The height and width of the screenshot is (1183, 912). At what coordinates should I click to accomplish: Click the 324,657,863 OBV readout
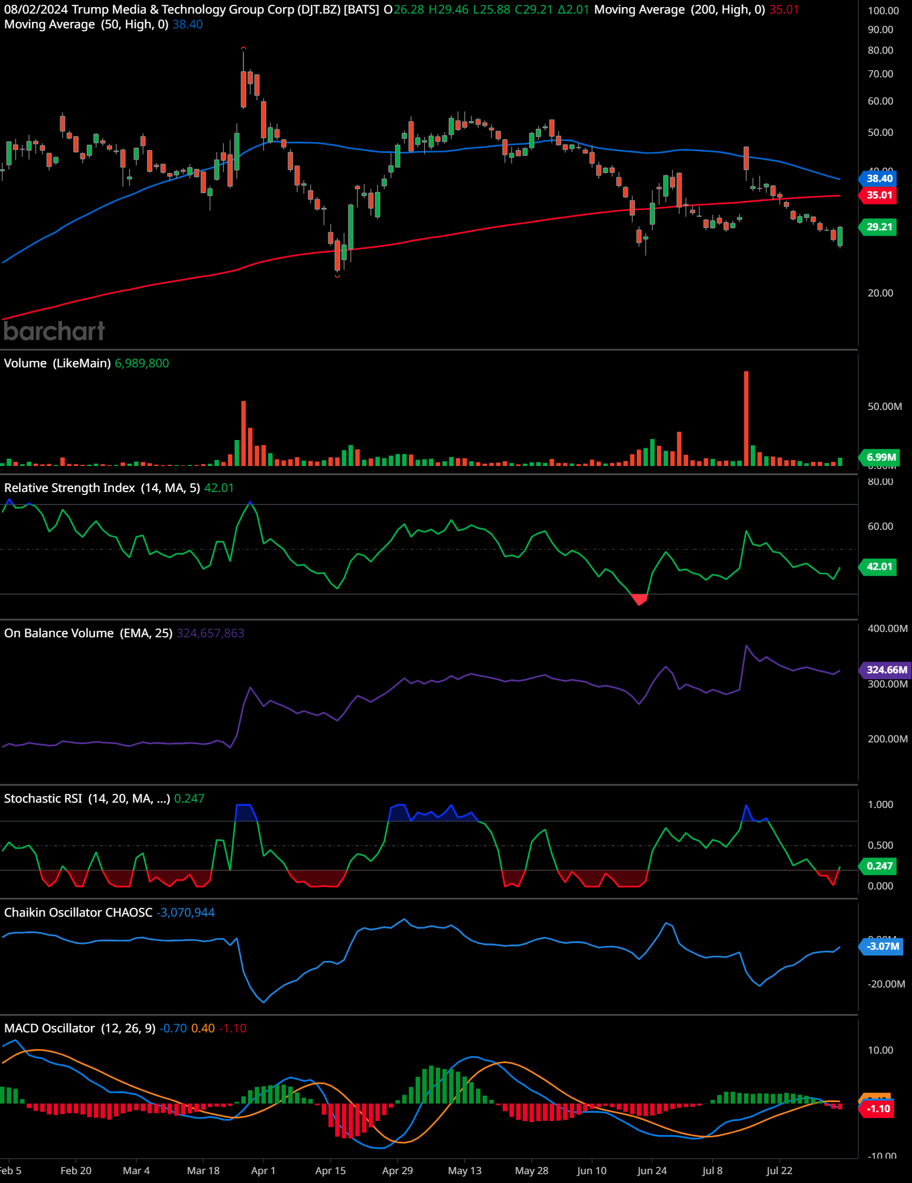tap(210, 633)
